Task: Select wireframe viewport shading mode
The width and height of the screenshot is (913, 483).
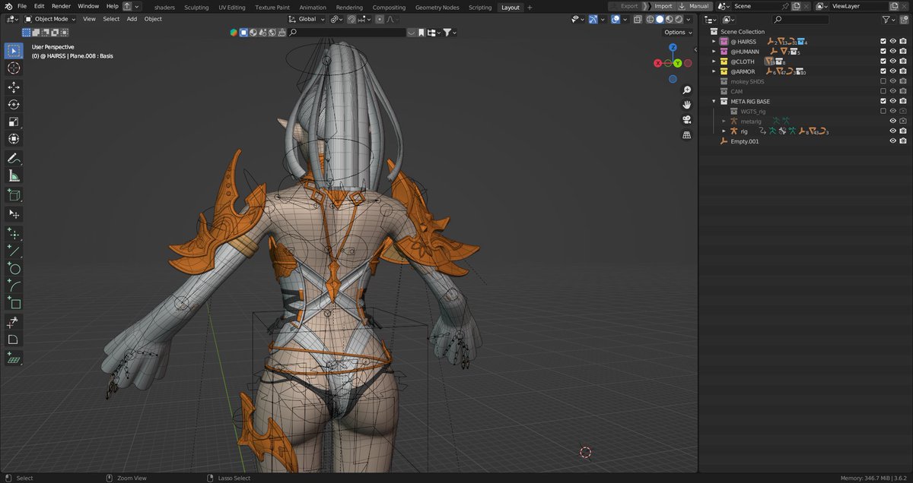Action: click(650, 19)
